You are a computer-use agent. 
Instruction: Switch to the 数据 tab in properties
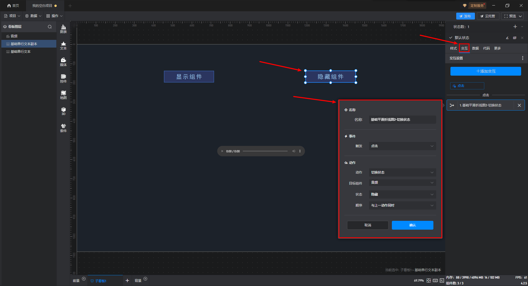point(475,48)
